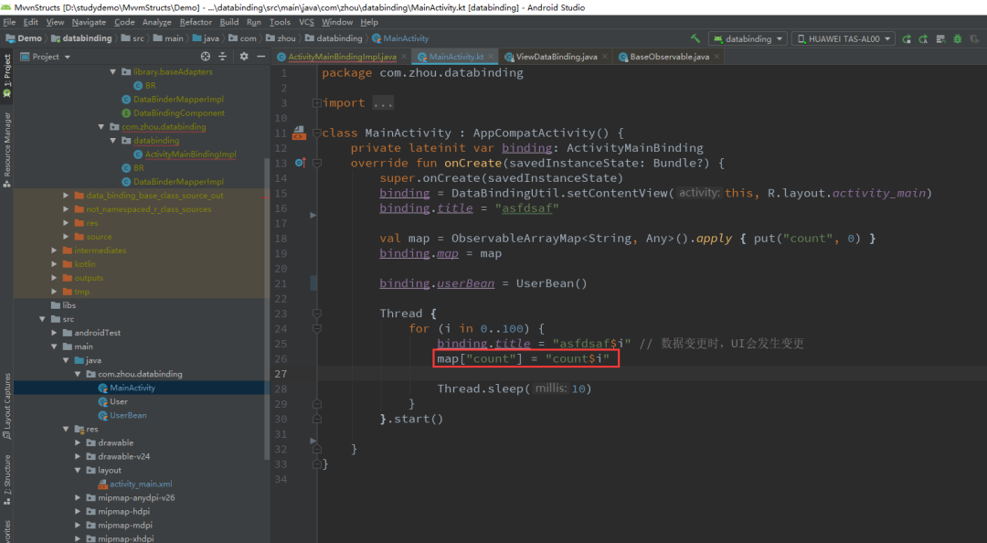Open the Build menu
This screenshot has width=987, height=543.
[229, 22]
